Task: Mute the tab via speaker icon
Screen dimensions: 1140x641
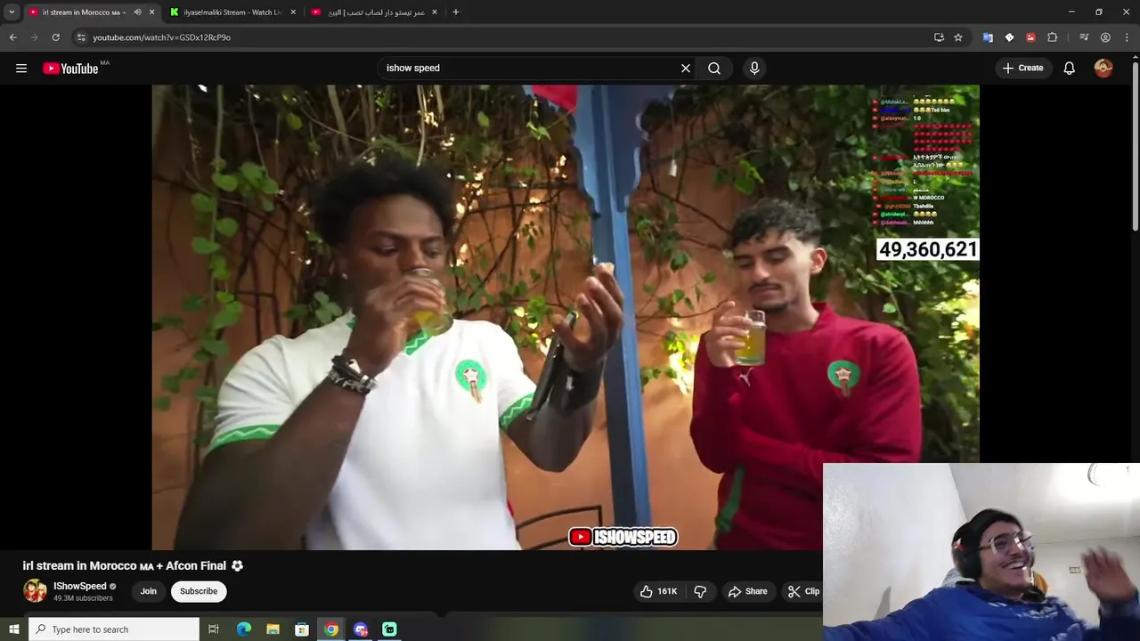Action: point(137,12)
